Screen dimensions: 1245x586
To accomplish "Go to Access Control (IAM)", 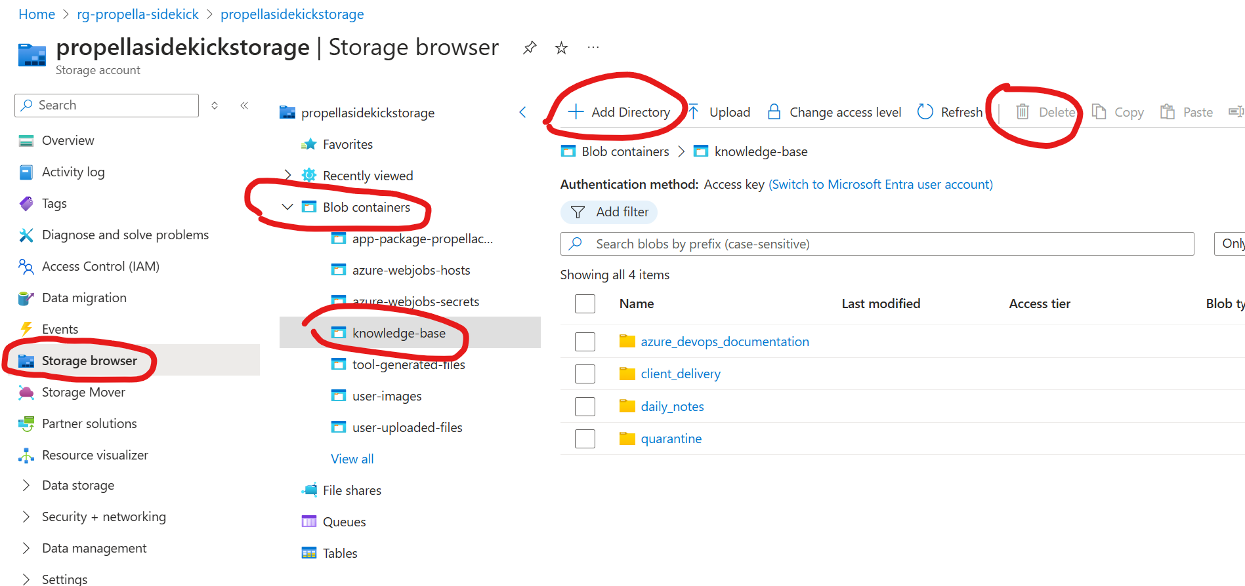I will click(100, 266).
